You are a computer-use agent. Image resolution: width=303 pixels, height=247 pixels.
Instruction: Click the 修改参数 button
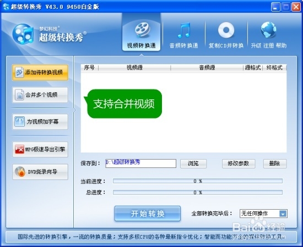pos(239,164)
